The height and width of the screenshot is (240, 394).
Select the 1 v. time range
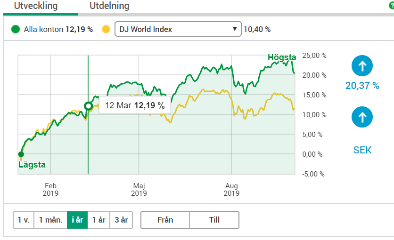tap(24, 220)
